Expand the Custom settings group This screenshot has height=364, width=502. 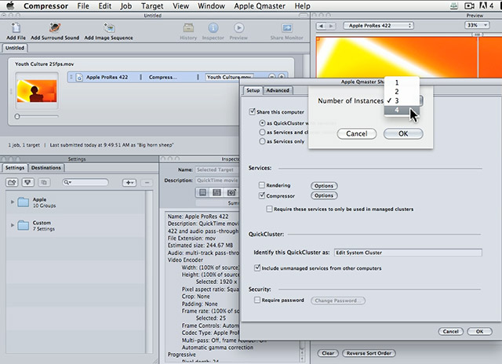[13, 225]
